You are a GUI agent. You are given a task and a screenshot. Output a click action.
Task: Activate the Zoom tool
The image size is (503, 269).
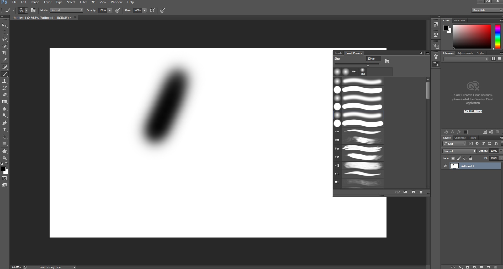(4, 158)
